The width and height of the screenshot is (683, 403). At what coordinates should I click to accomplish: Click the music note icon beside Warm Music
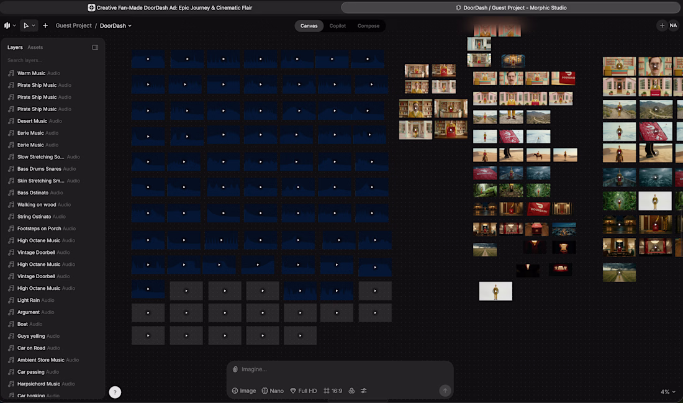point(11,73)
